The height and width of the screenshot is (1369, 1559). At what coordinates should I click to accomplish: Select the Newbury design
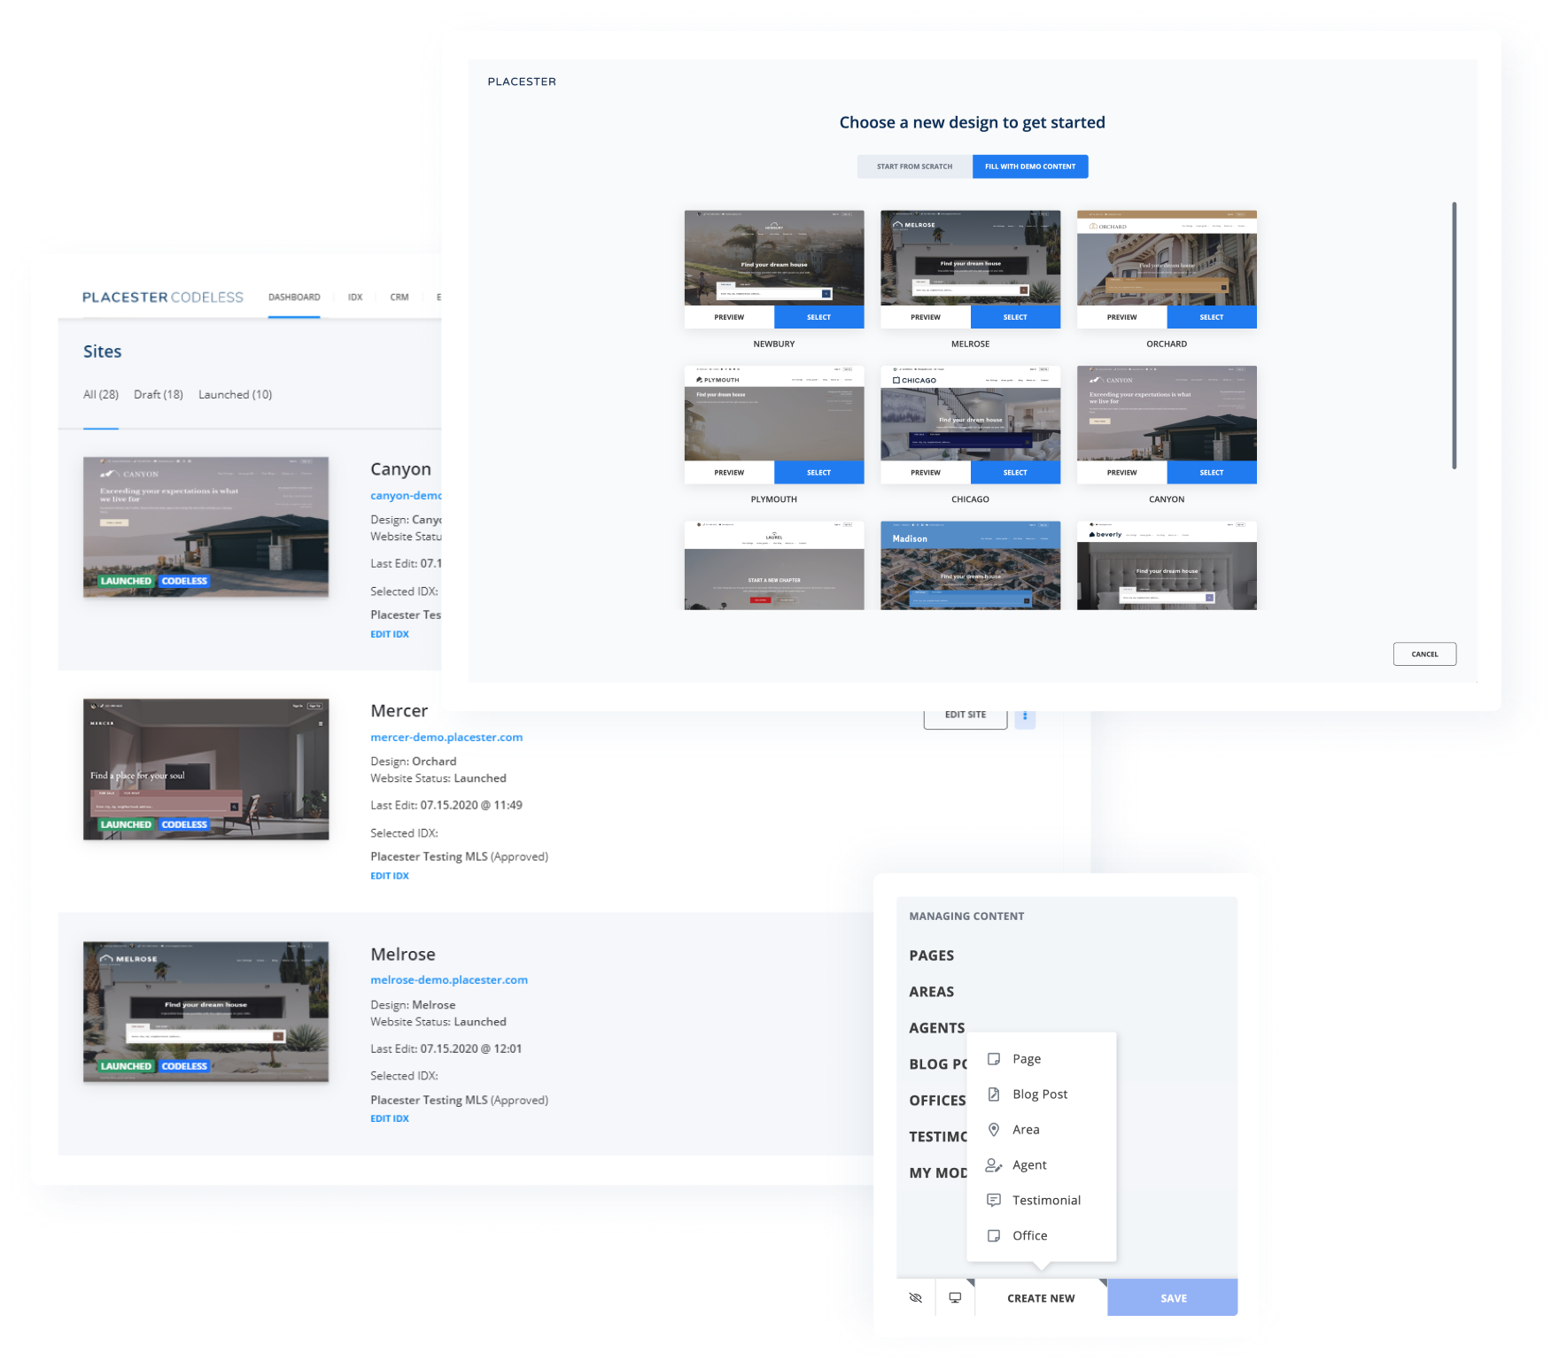(x=818, y=317)
